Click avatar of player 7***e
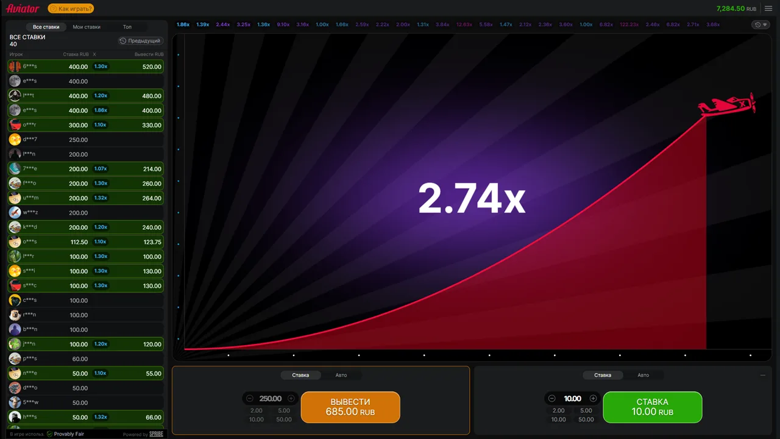 pyautogui.click(x=15, y=169)
